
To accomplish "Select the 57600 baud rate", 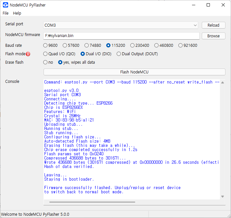I will [71, 45].
